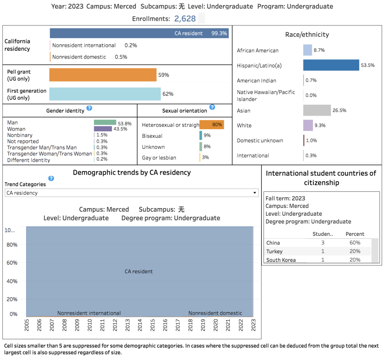Click the Demographic trends by CA residency title

[132, 172]
